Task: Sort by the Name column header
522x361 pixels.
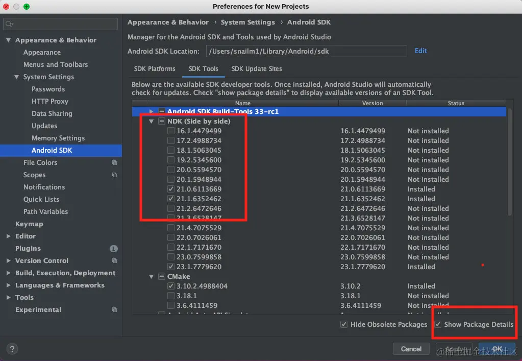Action: [x=243, y=103]
